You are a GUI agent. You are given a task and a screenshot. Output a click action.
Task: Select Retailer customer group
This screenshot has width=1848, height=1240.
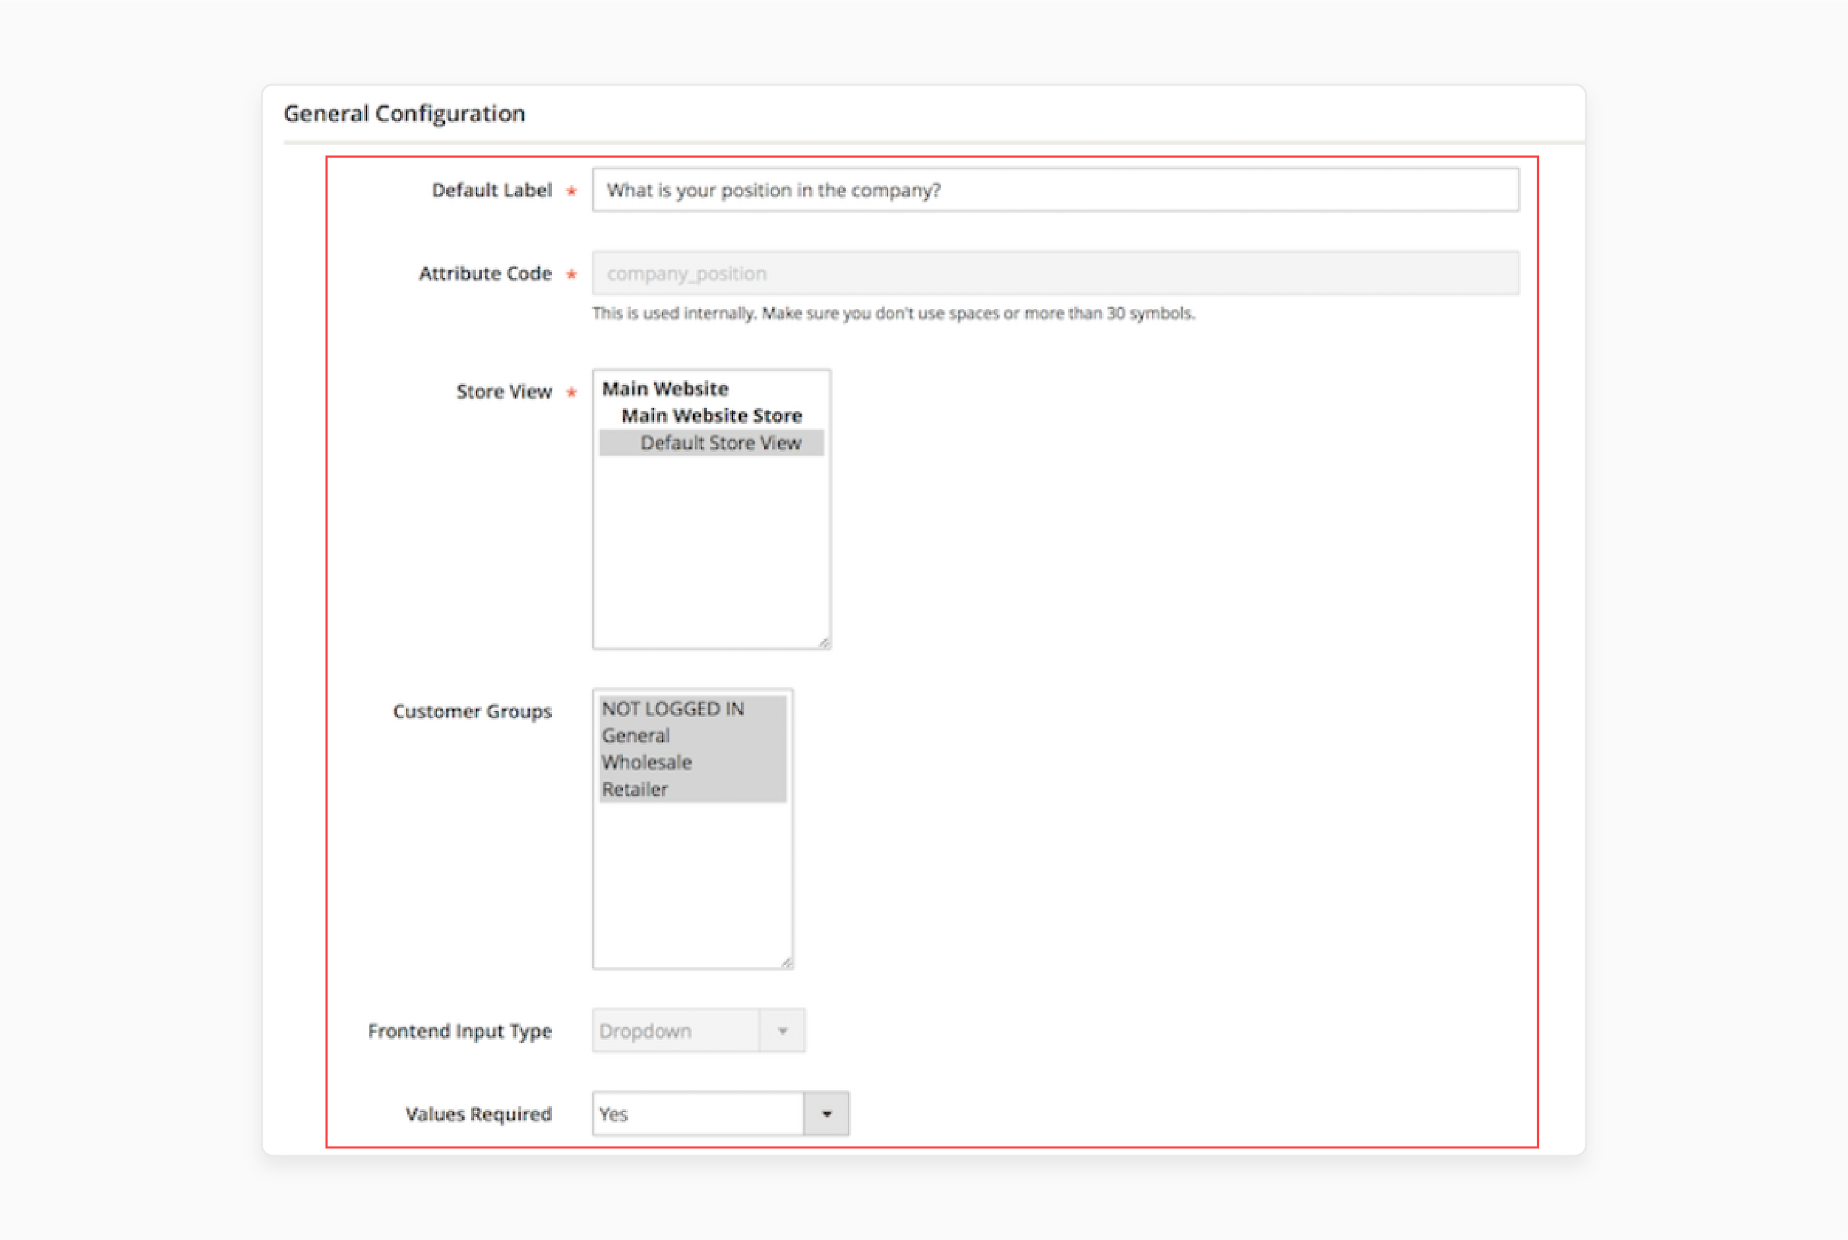point(693,789)
